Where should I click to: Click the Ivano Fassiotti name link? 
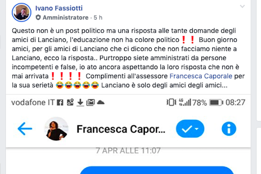point(59,8)
